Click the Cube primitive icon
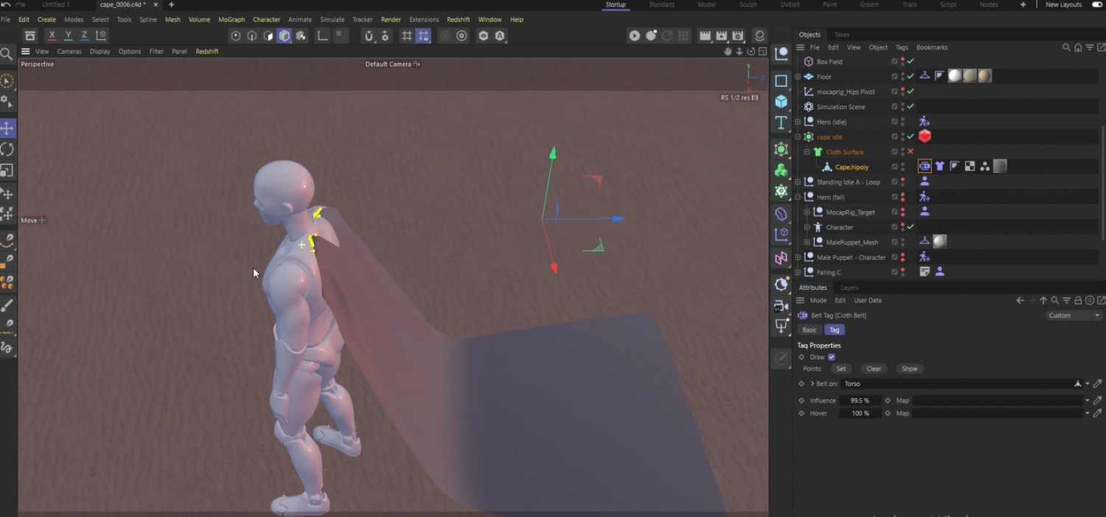The image size is (1106, 517). click(x=782, y=101)
